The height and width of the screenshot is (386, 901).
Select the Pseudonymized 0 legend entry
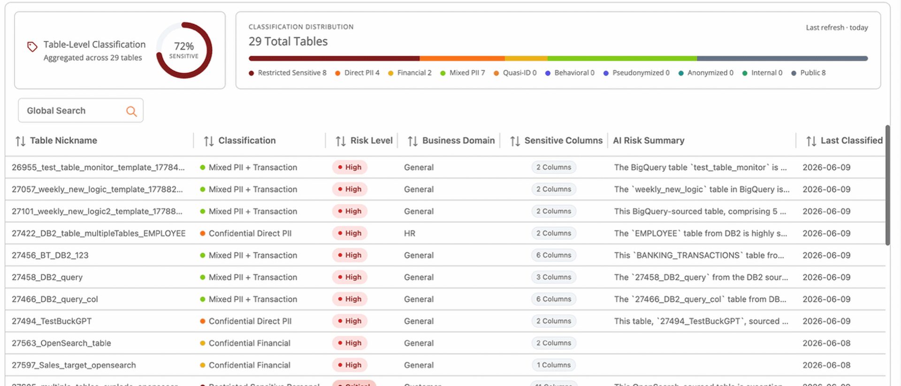[x=636, y=73]
